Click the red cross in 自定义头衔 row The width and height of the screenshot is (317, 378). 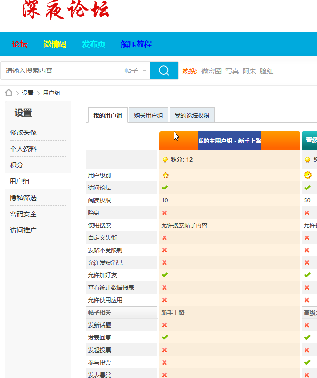[164, 238]
